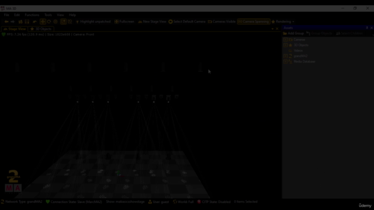The image size is (374, 210).
Task: Open the Functions menu
Action: [x=32, y=15]
